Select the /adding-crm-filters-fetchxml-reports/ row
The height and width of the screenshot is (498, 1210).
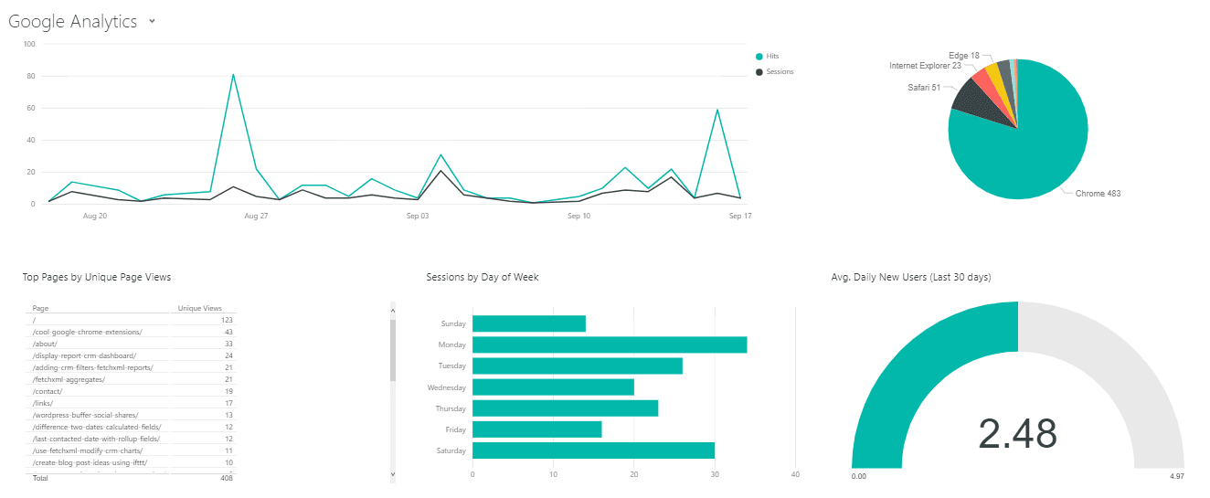(x=133, y=367)
